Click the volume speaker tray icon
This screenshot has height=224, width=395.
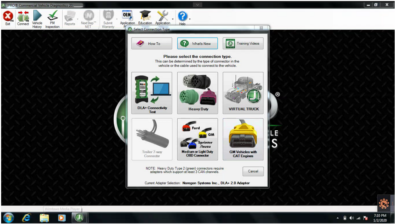pos(352,218)
